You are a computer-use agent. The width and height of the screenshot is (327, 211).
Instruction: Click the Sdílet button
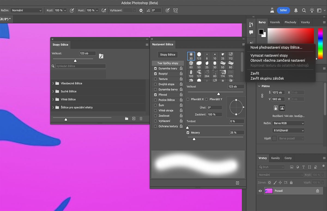tap(283, 10)
